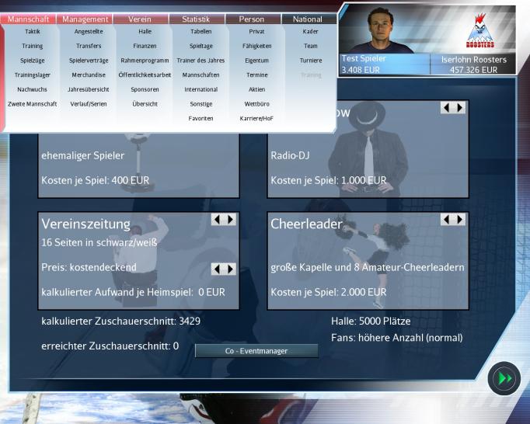
Task: Open Trainer des Jahres entry
Action: point(200,61)
